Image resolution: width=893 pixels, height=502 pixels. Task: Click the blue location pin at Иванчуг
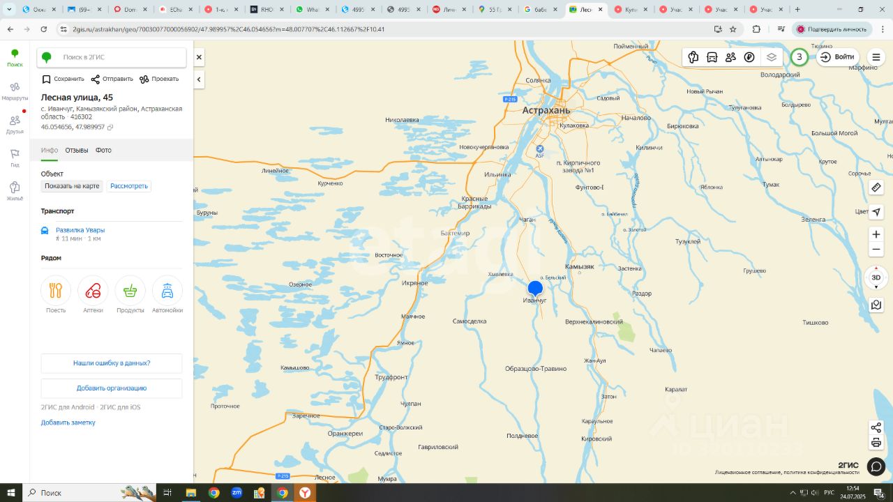535,288
